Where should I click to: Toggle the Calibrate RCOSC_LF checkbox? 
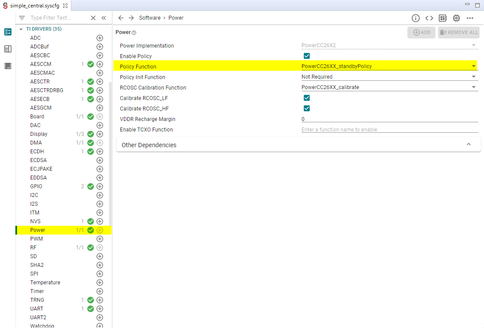pyautogui.click(x=307, y=98)
